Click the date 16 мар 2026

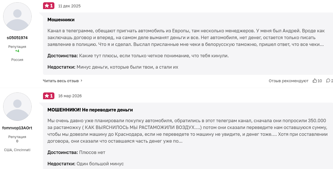(70, 96)
